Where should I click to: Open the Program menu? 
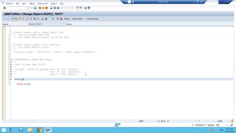[x=10, y=3]
